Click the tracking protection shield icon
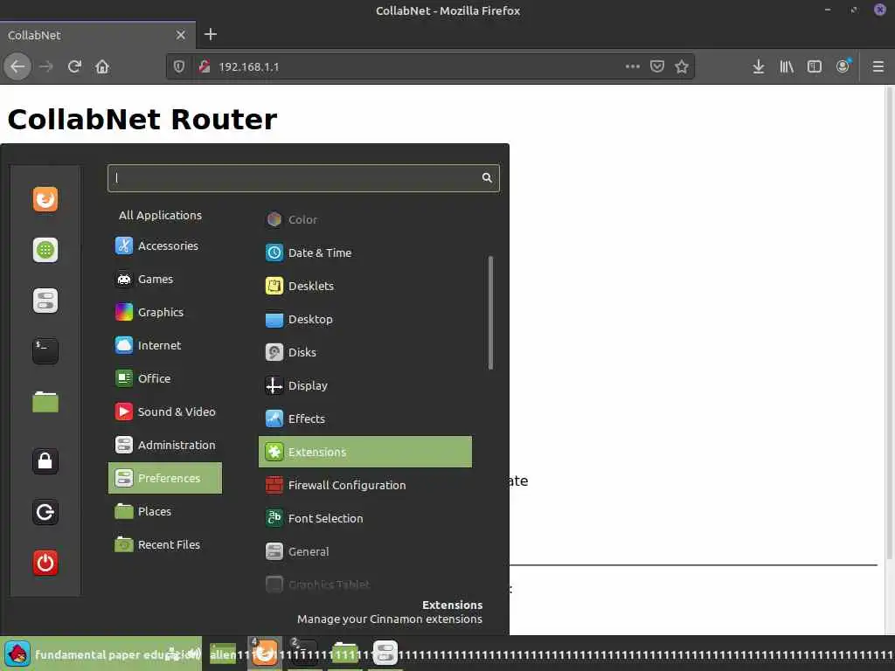 coord(178,66)
